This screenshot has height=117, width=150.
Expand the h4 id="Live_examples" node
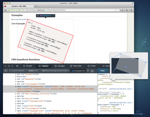tap(16, 108)
